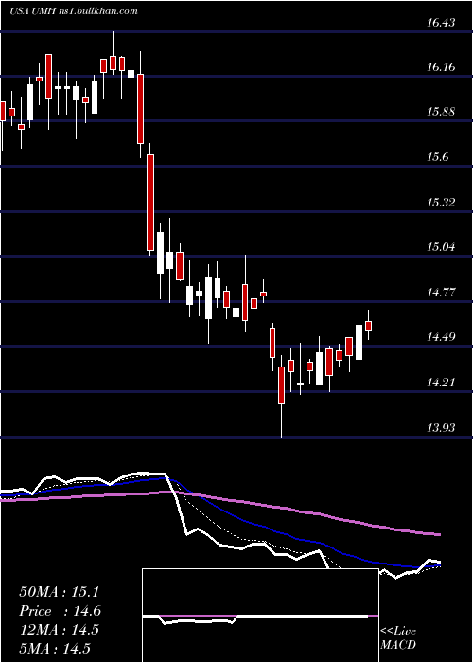Click the 'Price : 14.6' reading
This screenshot has width=473, height=663.
click(x=61, y=611)
